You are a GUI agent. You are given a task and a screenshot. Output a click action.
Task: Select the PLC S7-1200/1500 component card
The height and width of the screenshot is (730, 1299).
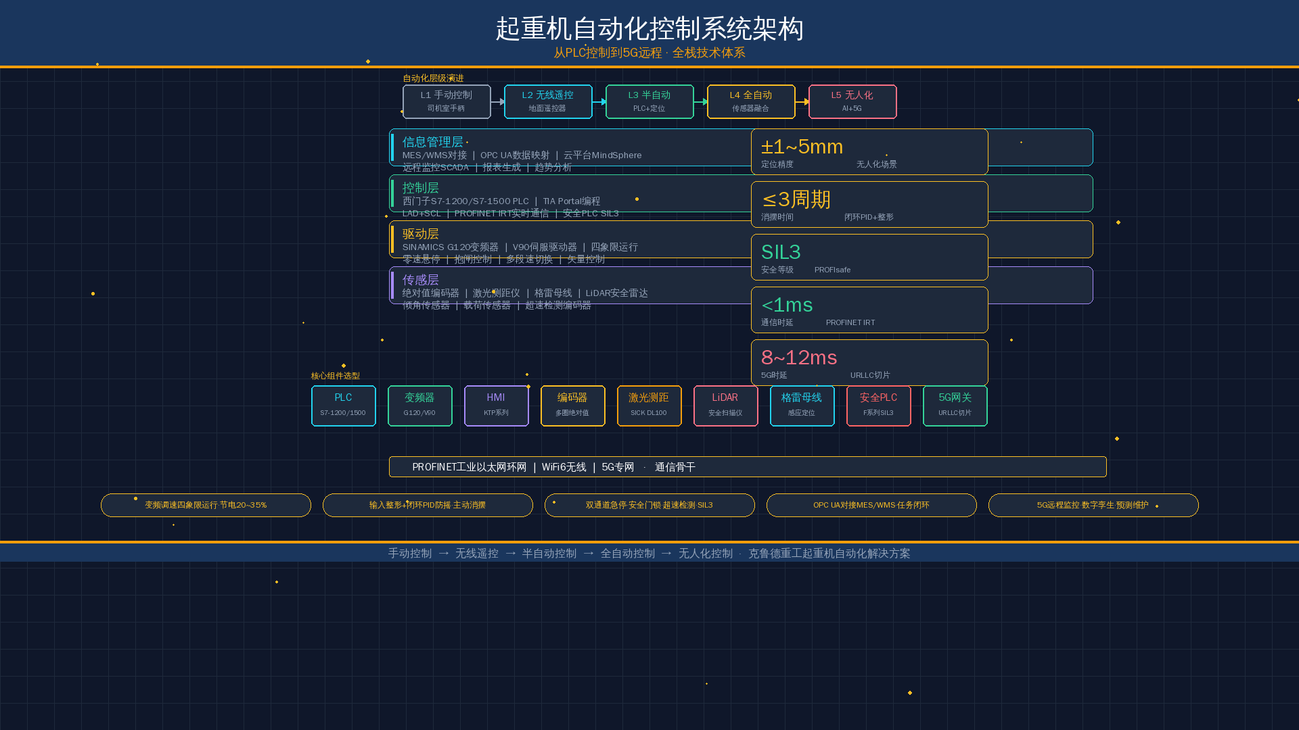tap(344, 406)
